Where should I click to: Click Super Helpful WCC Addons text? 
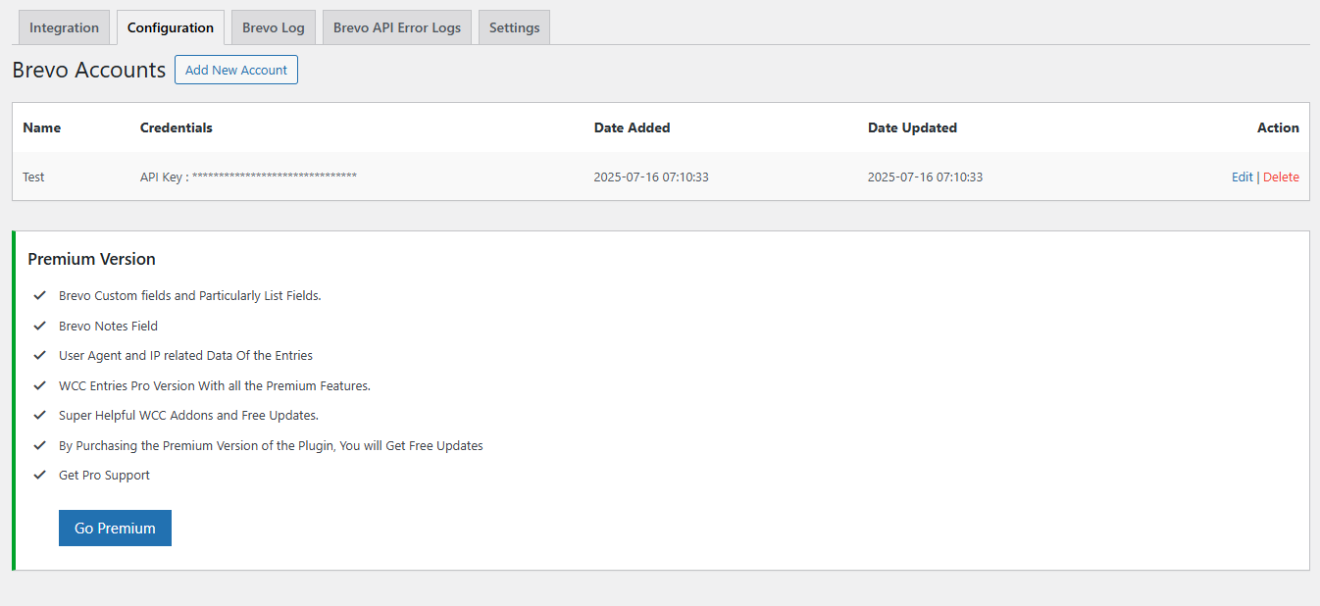point(188,415)
